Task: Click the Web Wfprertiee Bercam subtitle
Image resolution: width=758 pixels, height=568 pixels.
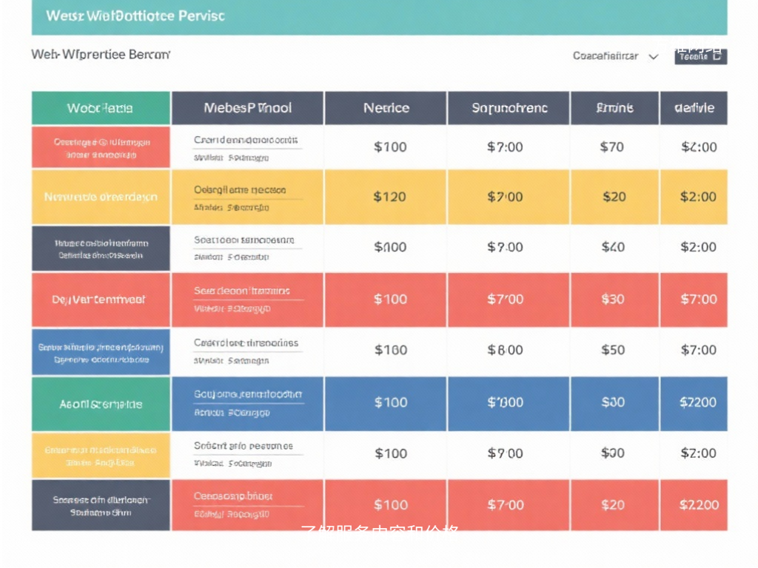Action: [x=101, y=55]
